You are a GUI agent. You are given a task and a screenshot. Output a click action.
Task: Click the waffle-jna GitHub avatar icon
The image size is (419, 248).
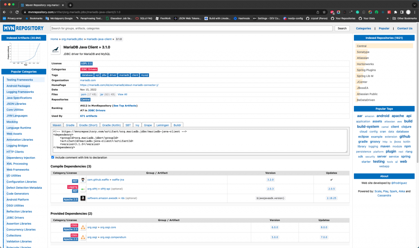pyautogui.click(x=83, y=180)
